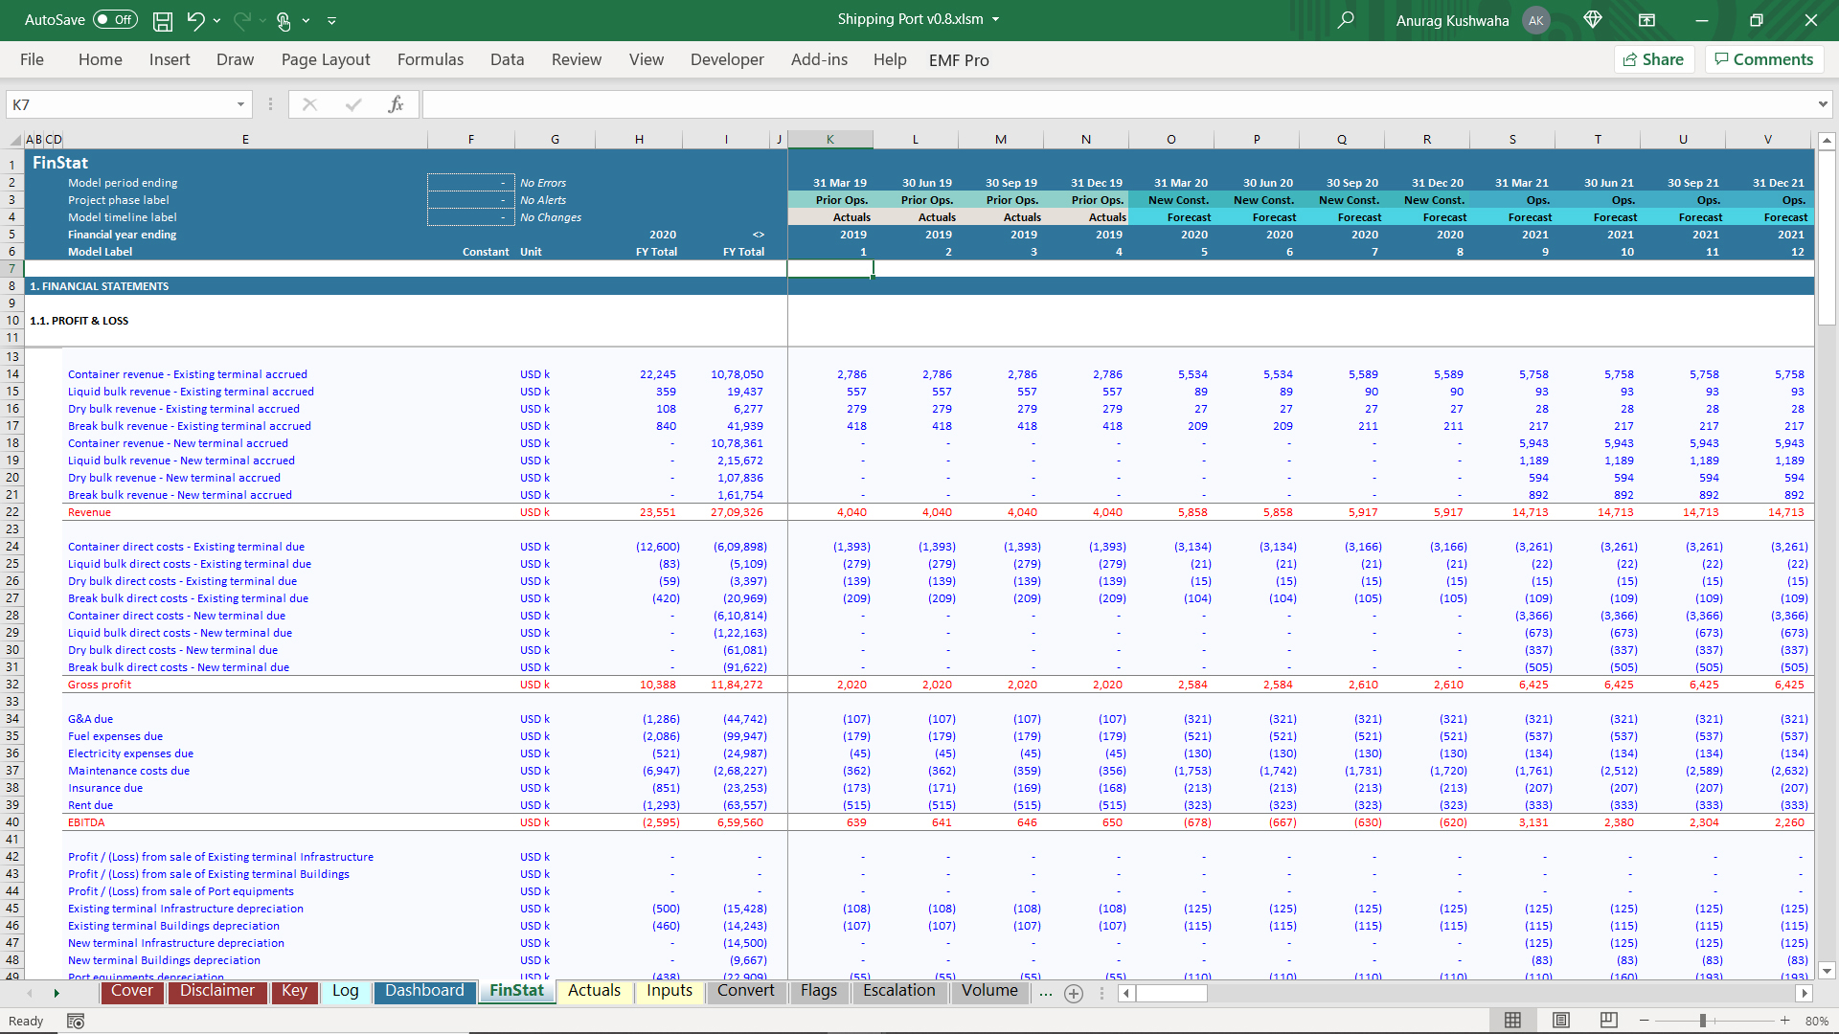
Task: Click the Share button
Action: pos(1654,59)
